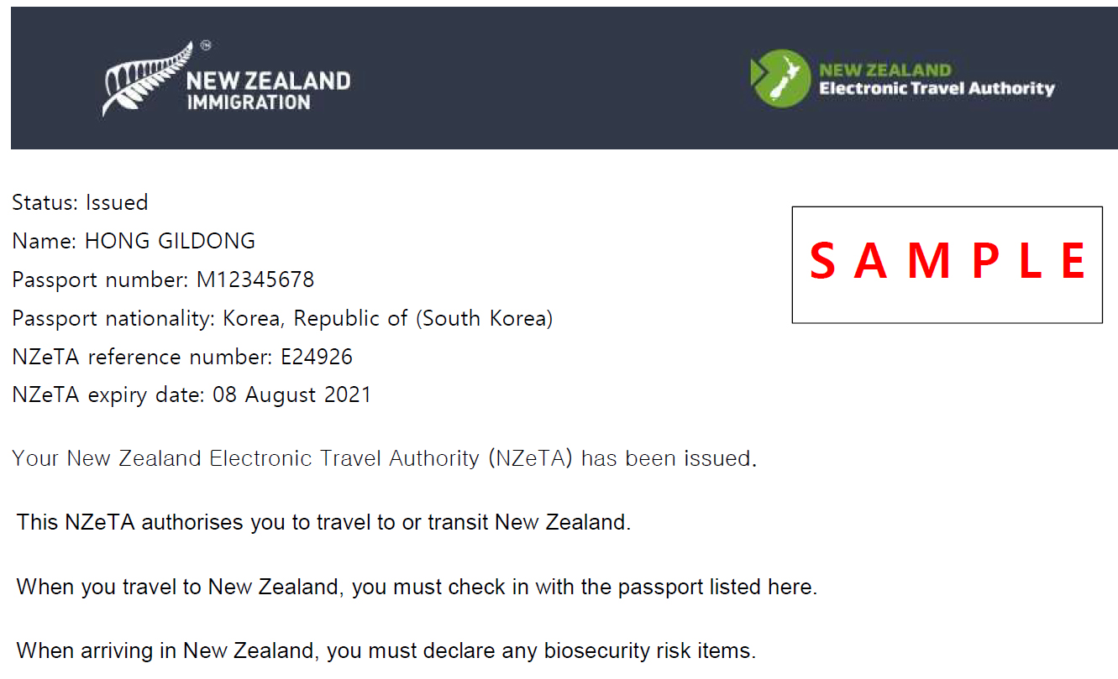Viewport: 1118px width, 679px height.
Task: Click the 'check in with the passport' sentence
Action: (x=417, y=587)
